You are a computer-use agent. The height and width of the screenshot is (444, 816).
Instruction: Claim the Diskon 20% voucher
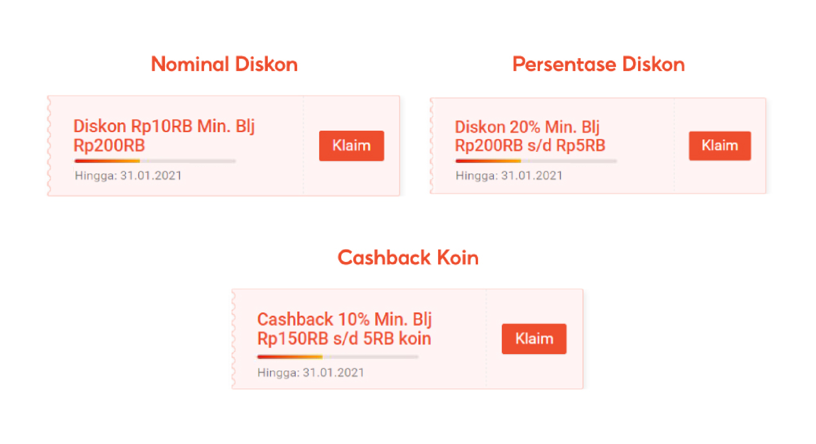tap(719, 146)
